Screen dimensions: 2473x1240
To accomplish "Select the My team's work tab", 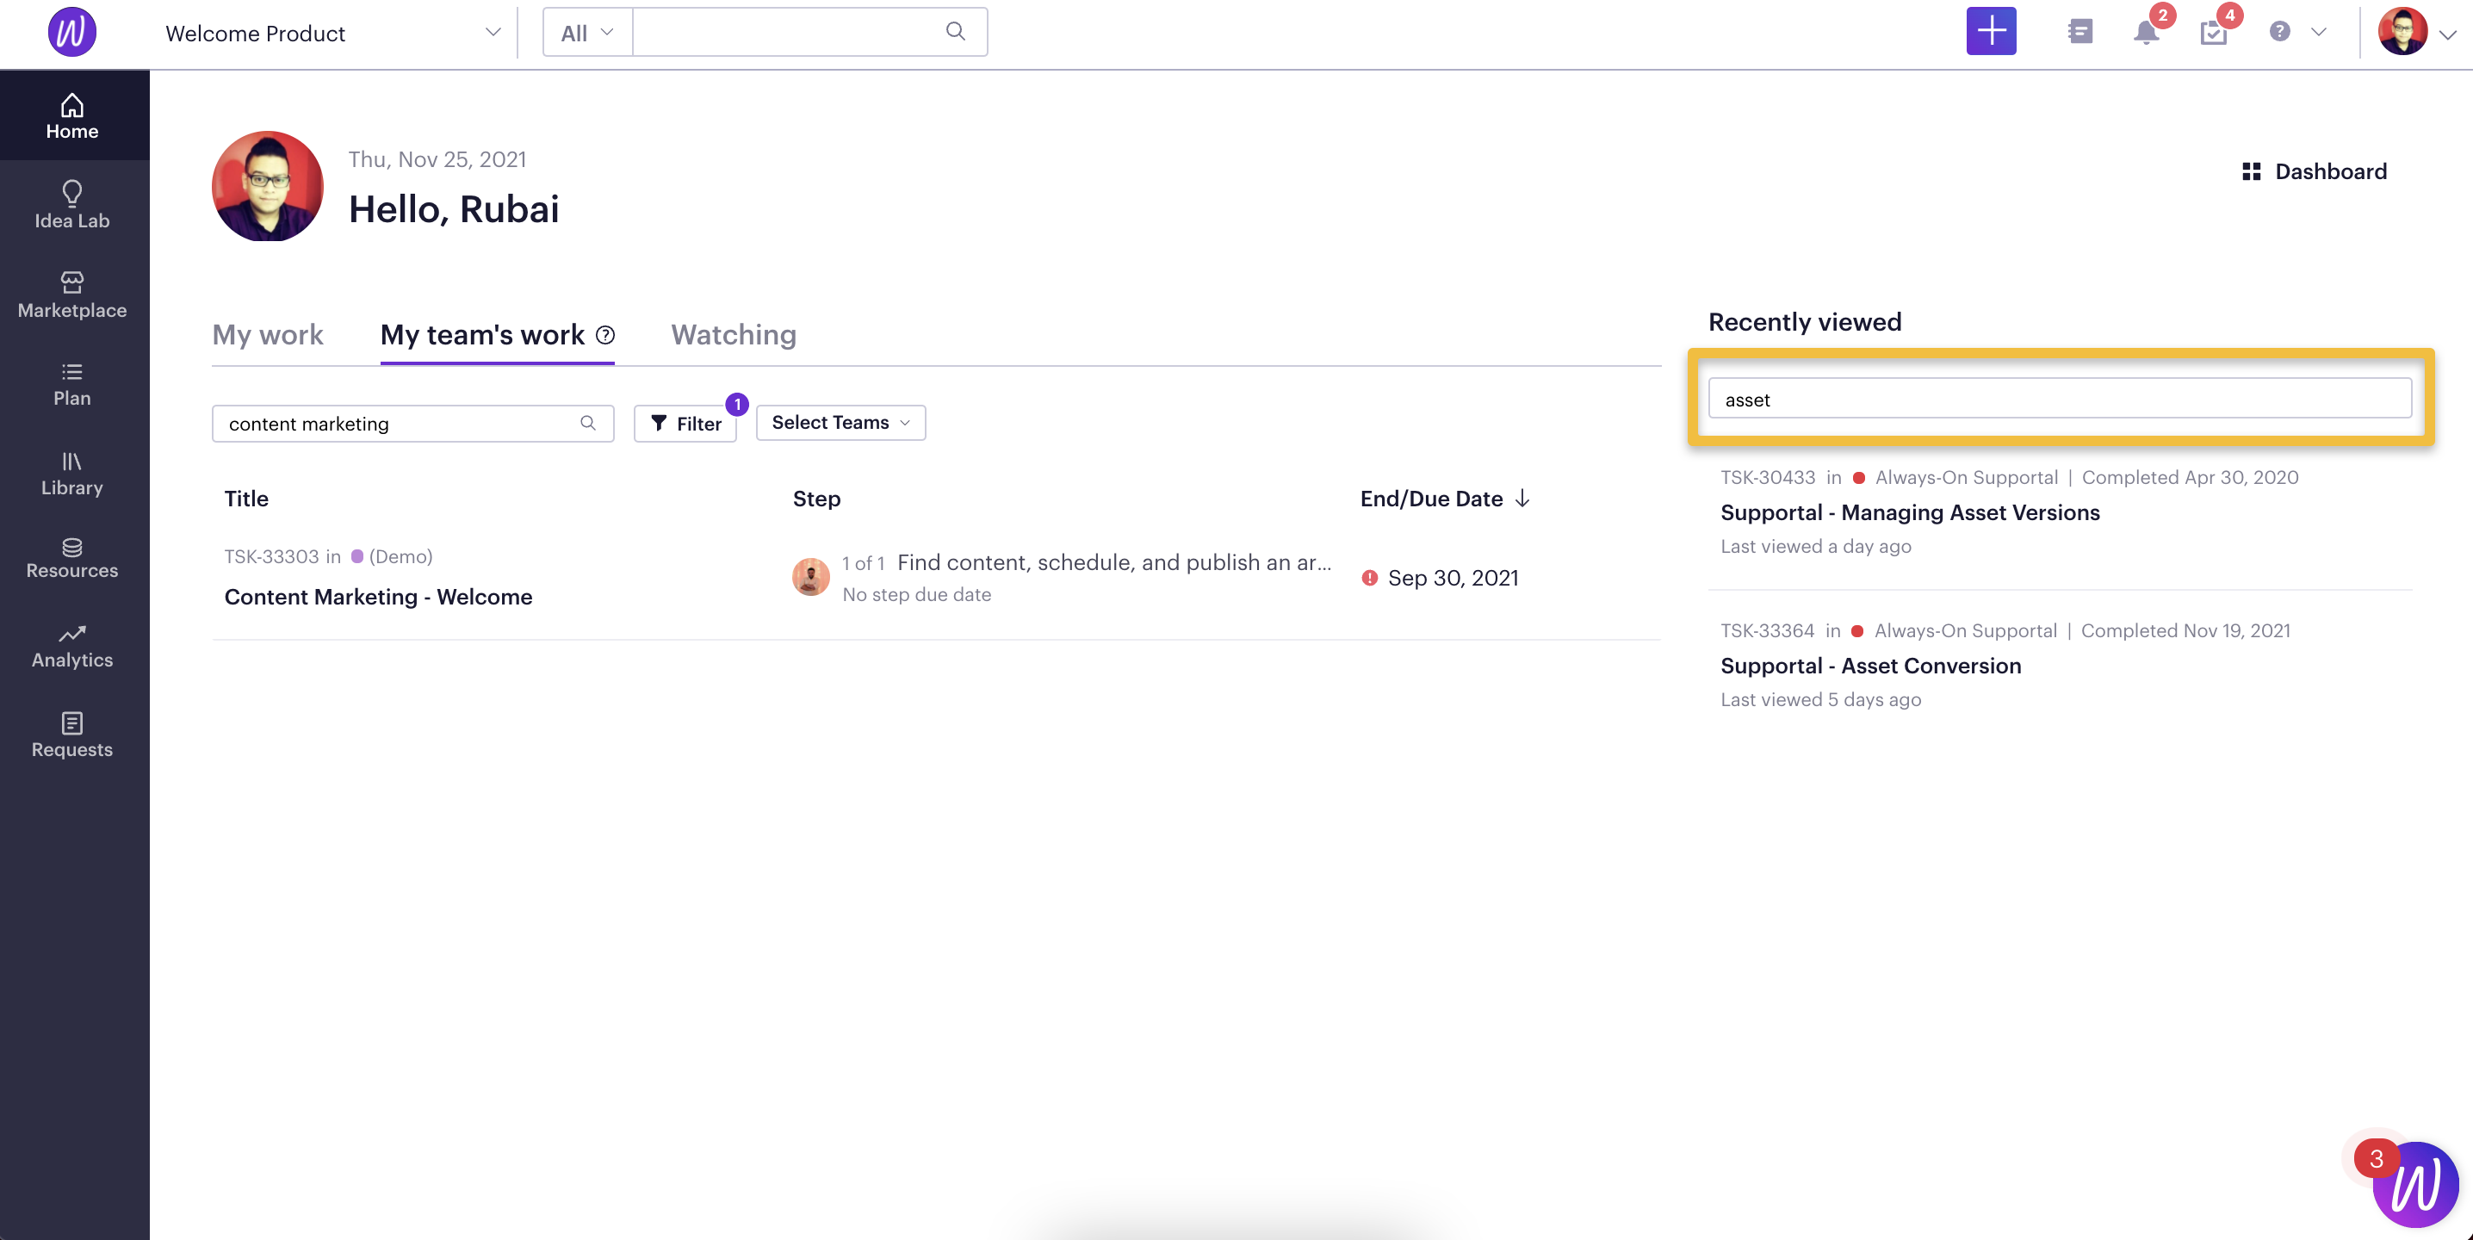I will pos(482,334).
